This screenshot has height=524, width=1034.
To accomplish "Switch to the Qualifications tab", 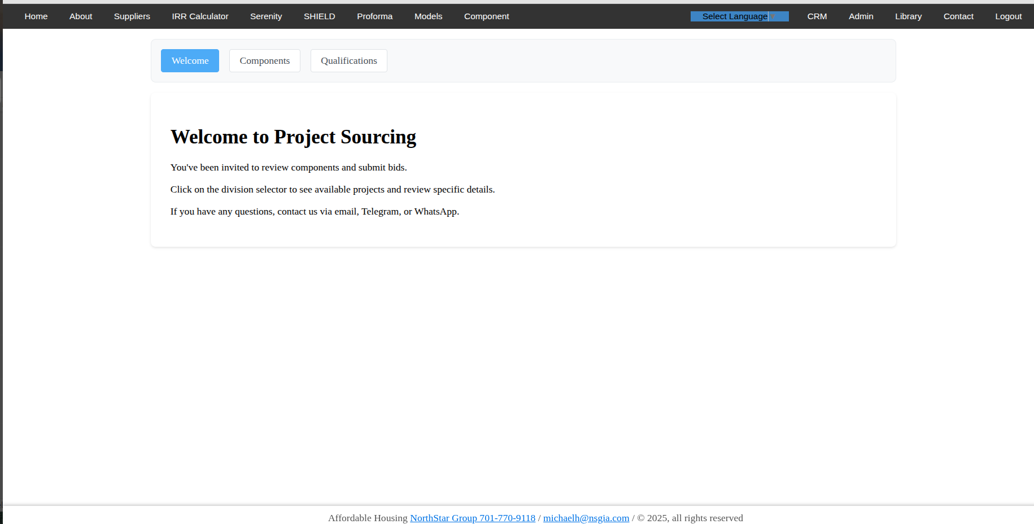I will tap(348, 60).
